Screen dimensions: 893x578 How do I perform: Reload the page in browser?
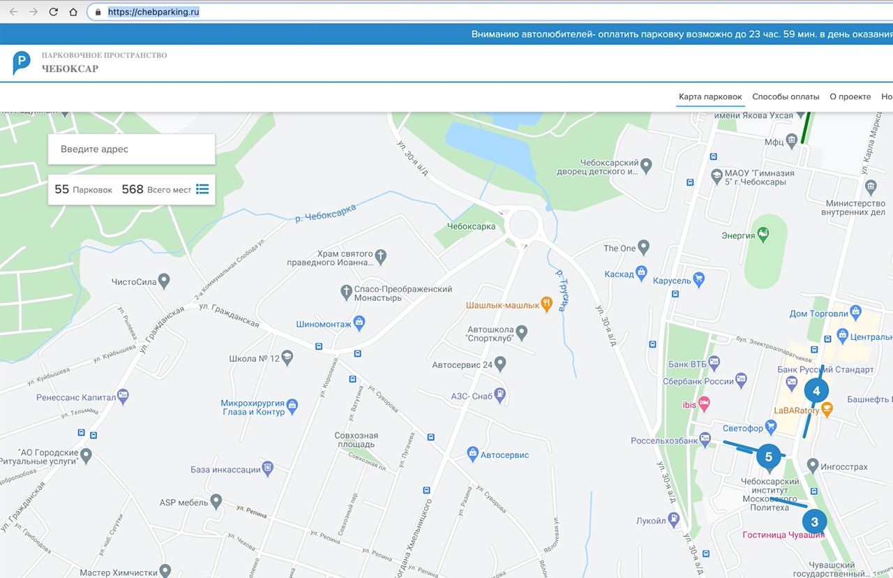(x=53, y=12)
